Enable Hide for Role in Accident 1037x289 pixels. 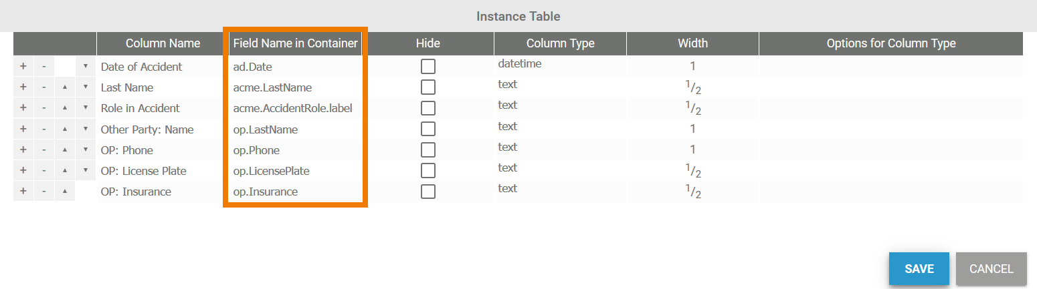[x=428, y=108]
